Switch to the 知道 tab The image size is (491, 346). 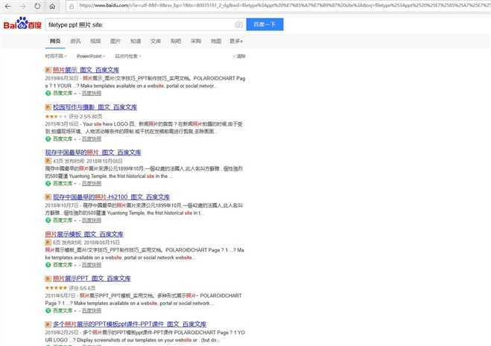click(x=136, y=41)
